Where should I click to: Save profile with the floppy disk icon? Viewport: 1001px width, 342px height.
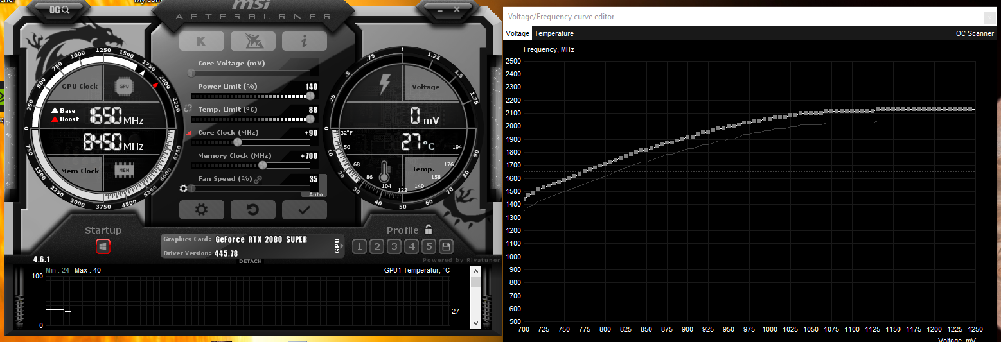446,246
